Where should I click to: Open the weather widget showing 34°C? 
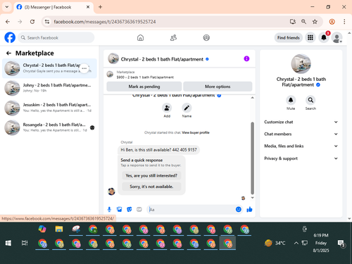click(x=275, y=243)
